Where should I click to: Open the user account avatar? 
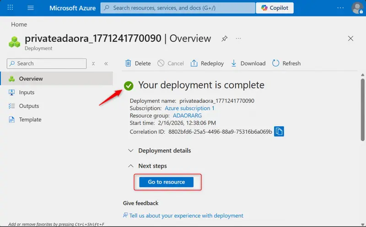tap(357, 8)
